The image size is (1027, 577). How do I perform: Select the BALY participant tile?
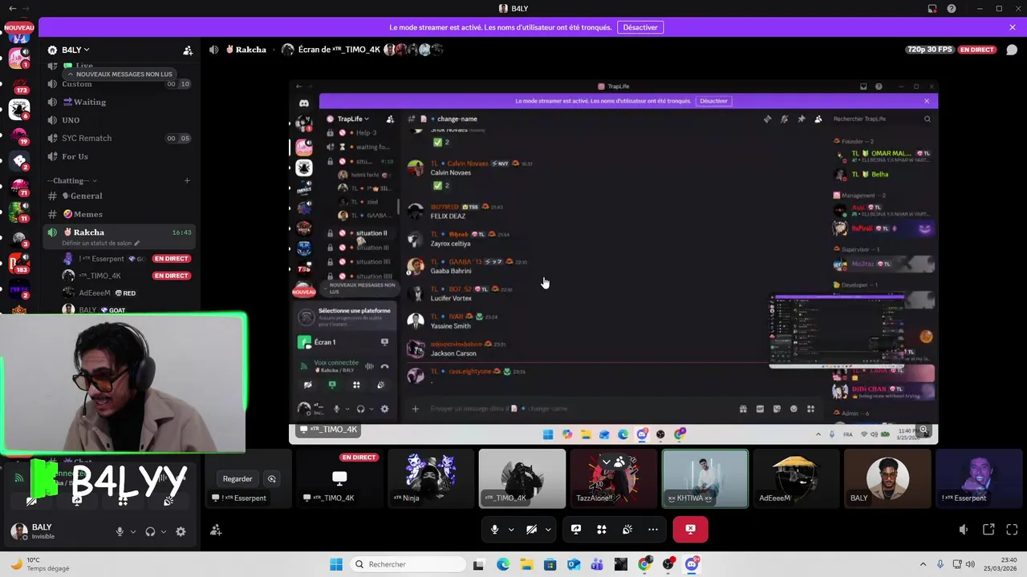click(x=887, y=478)
